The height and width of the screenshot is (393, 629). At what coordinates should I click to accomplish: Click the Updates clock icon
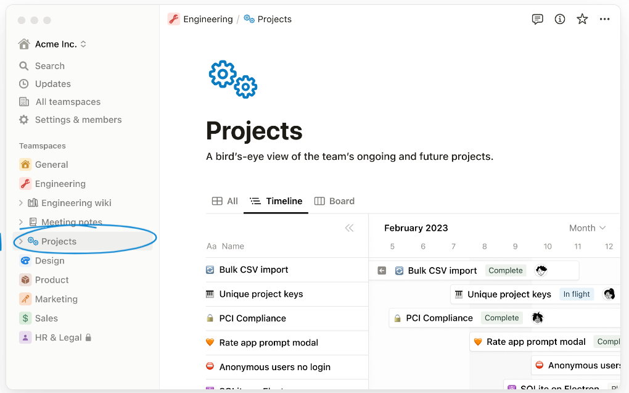[x=23, y=83]
